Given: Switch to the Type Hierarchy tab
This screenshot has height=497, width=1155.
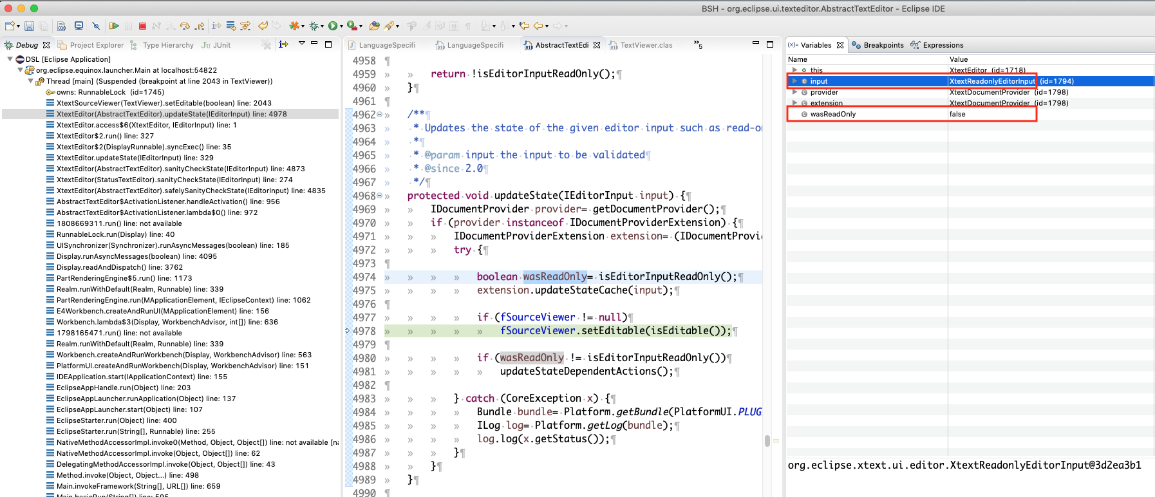Looking at the screenshot, I should tap(162, 45).
